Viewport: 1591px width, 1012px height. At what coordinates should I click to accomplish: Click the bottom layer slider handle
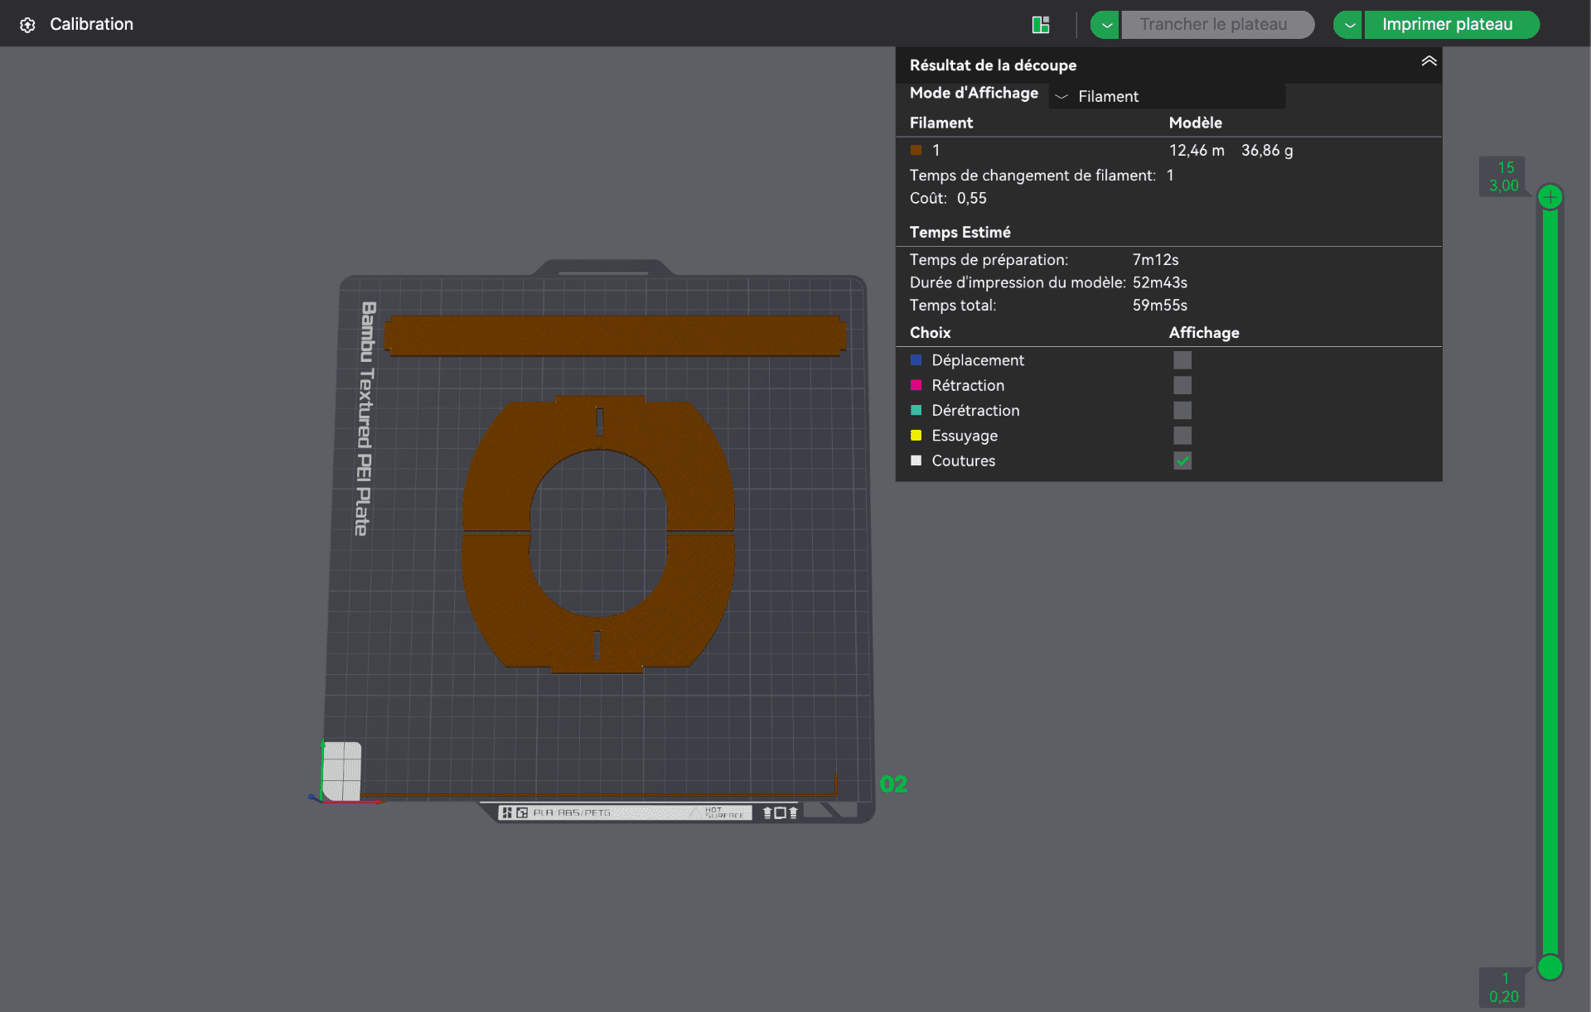[x=1550, y=966]
